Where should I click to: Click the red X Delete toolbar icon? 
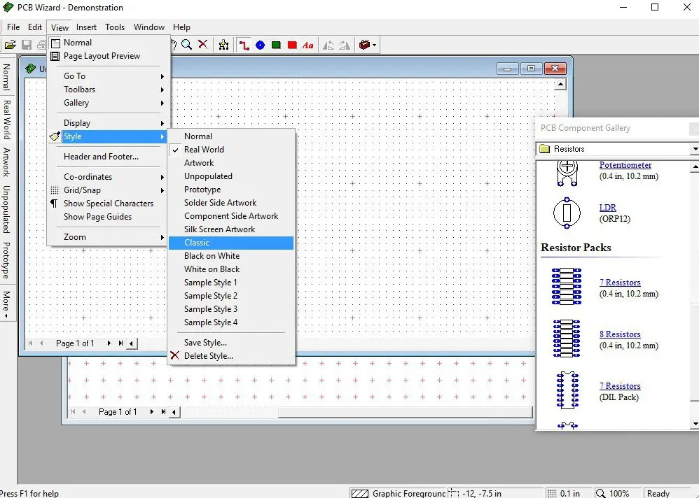click(203, 45)
